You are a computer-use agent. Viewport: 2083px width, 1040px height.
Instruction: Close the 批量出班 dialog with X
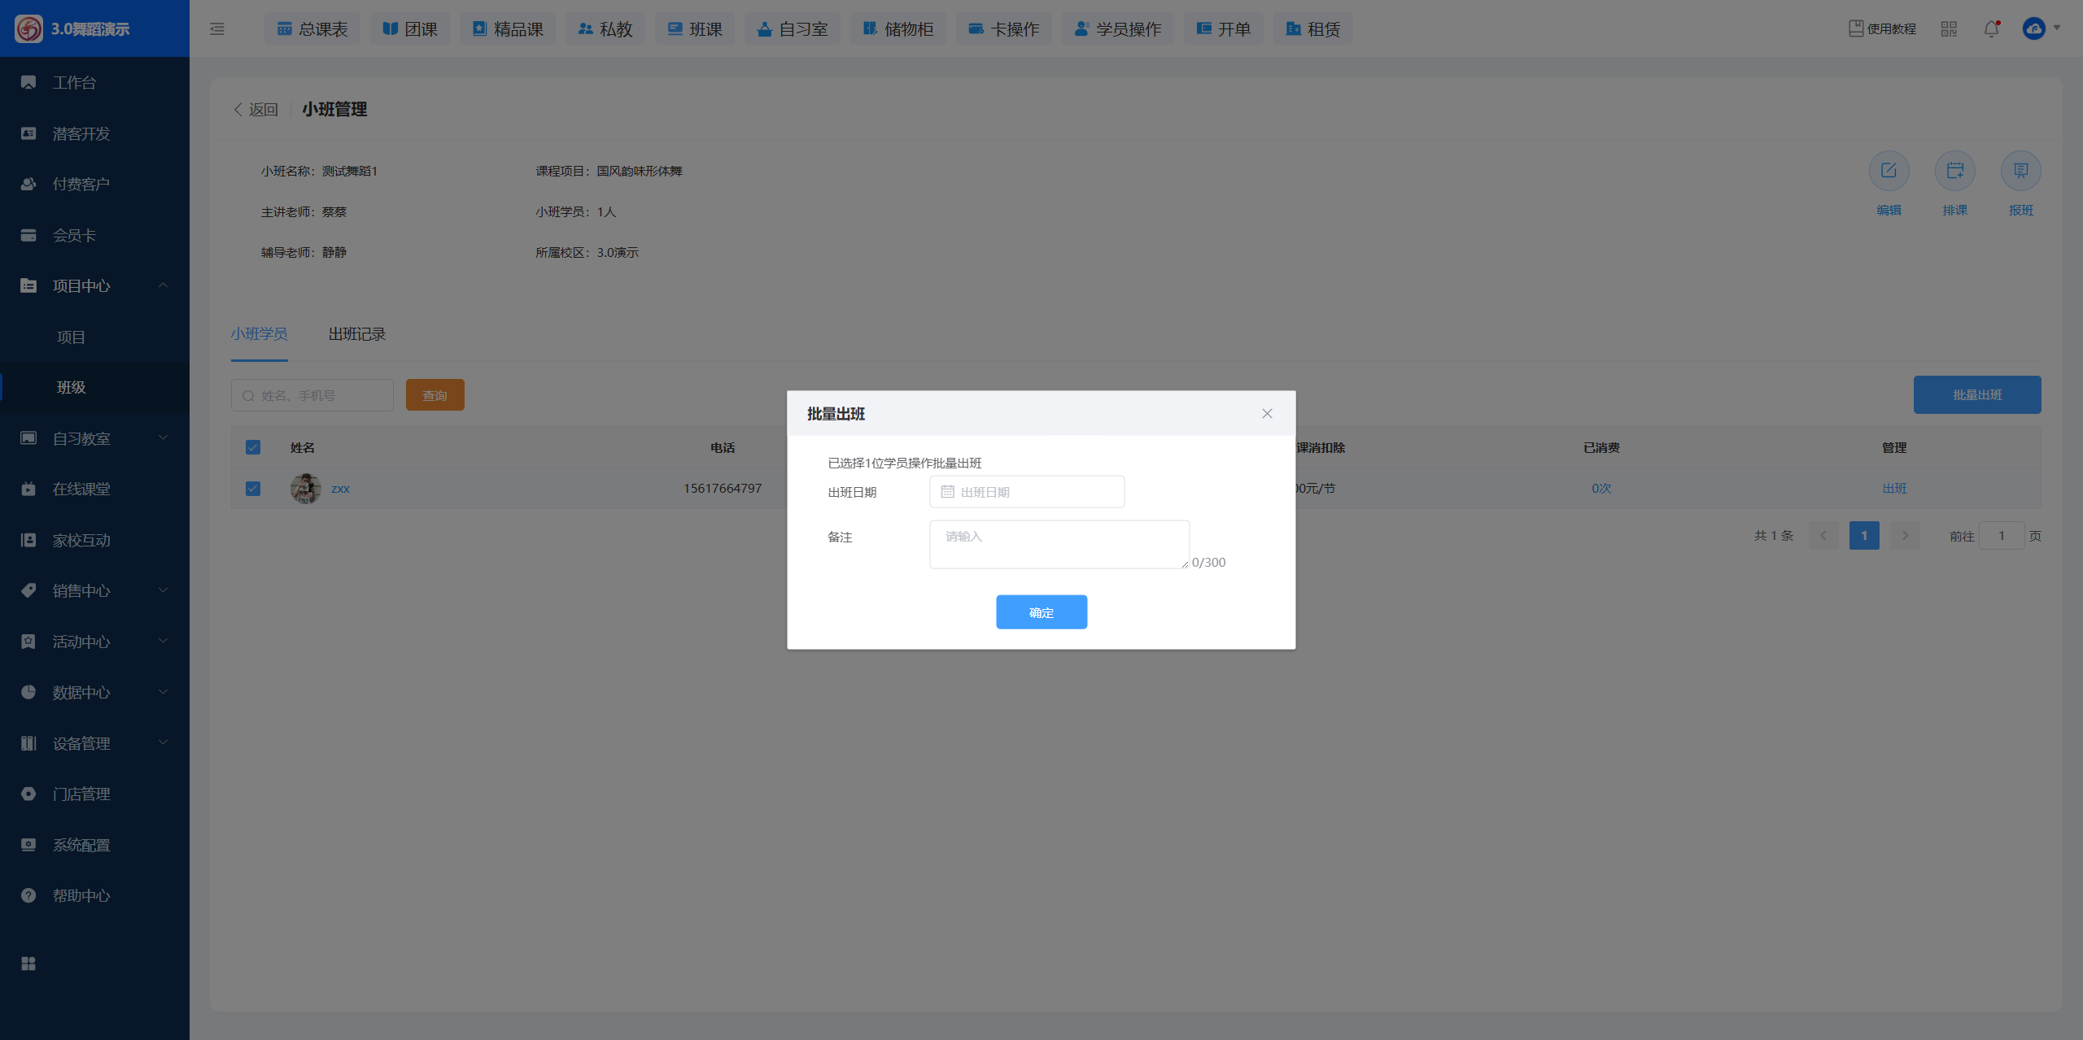(x=1267, y=414)
